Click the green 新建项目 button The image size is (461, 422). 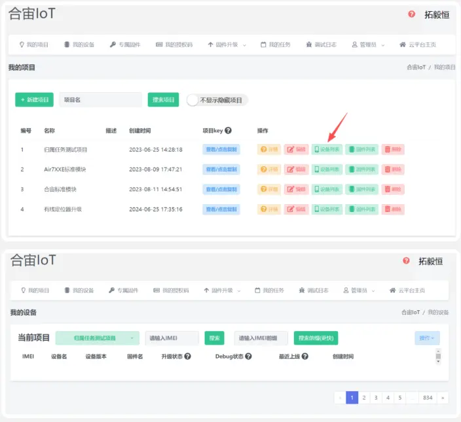click(x=35, y=99)
